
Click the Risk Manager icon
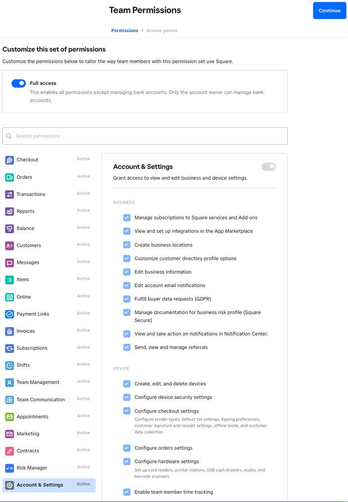10,468
